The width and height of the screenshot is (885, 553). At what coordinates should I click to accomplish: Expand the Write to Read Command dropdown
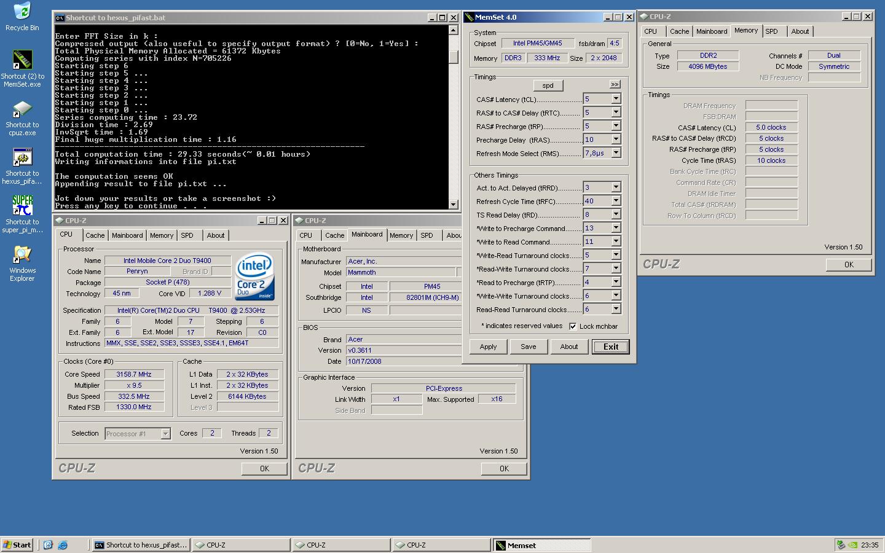[615, 241]
